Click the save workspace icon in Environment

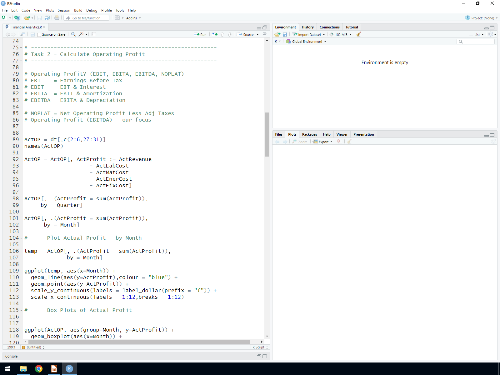[x=285, y=34]
